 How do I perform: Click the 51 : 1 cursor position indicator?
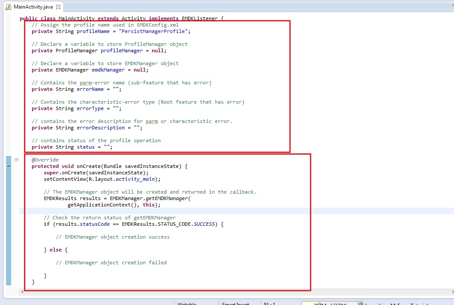270,304
